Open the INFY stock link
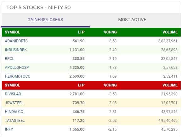183x137 pixels. [x=9, y=129]
